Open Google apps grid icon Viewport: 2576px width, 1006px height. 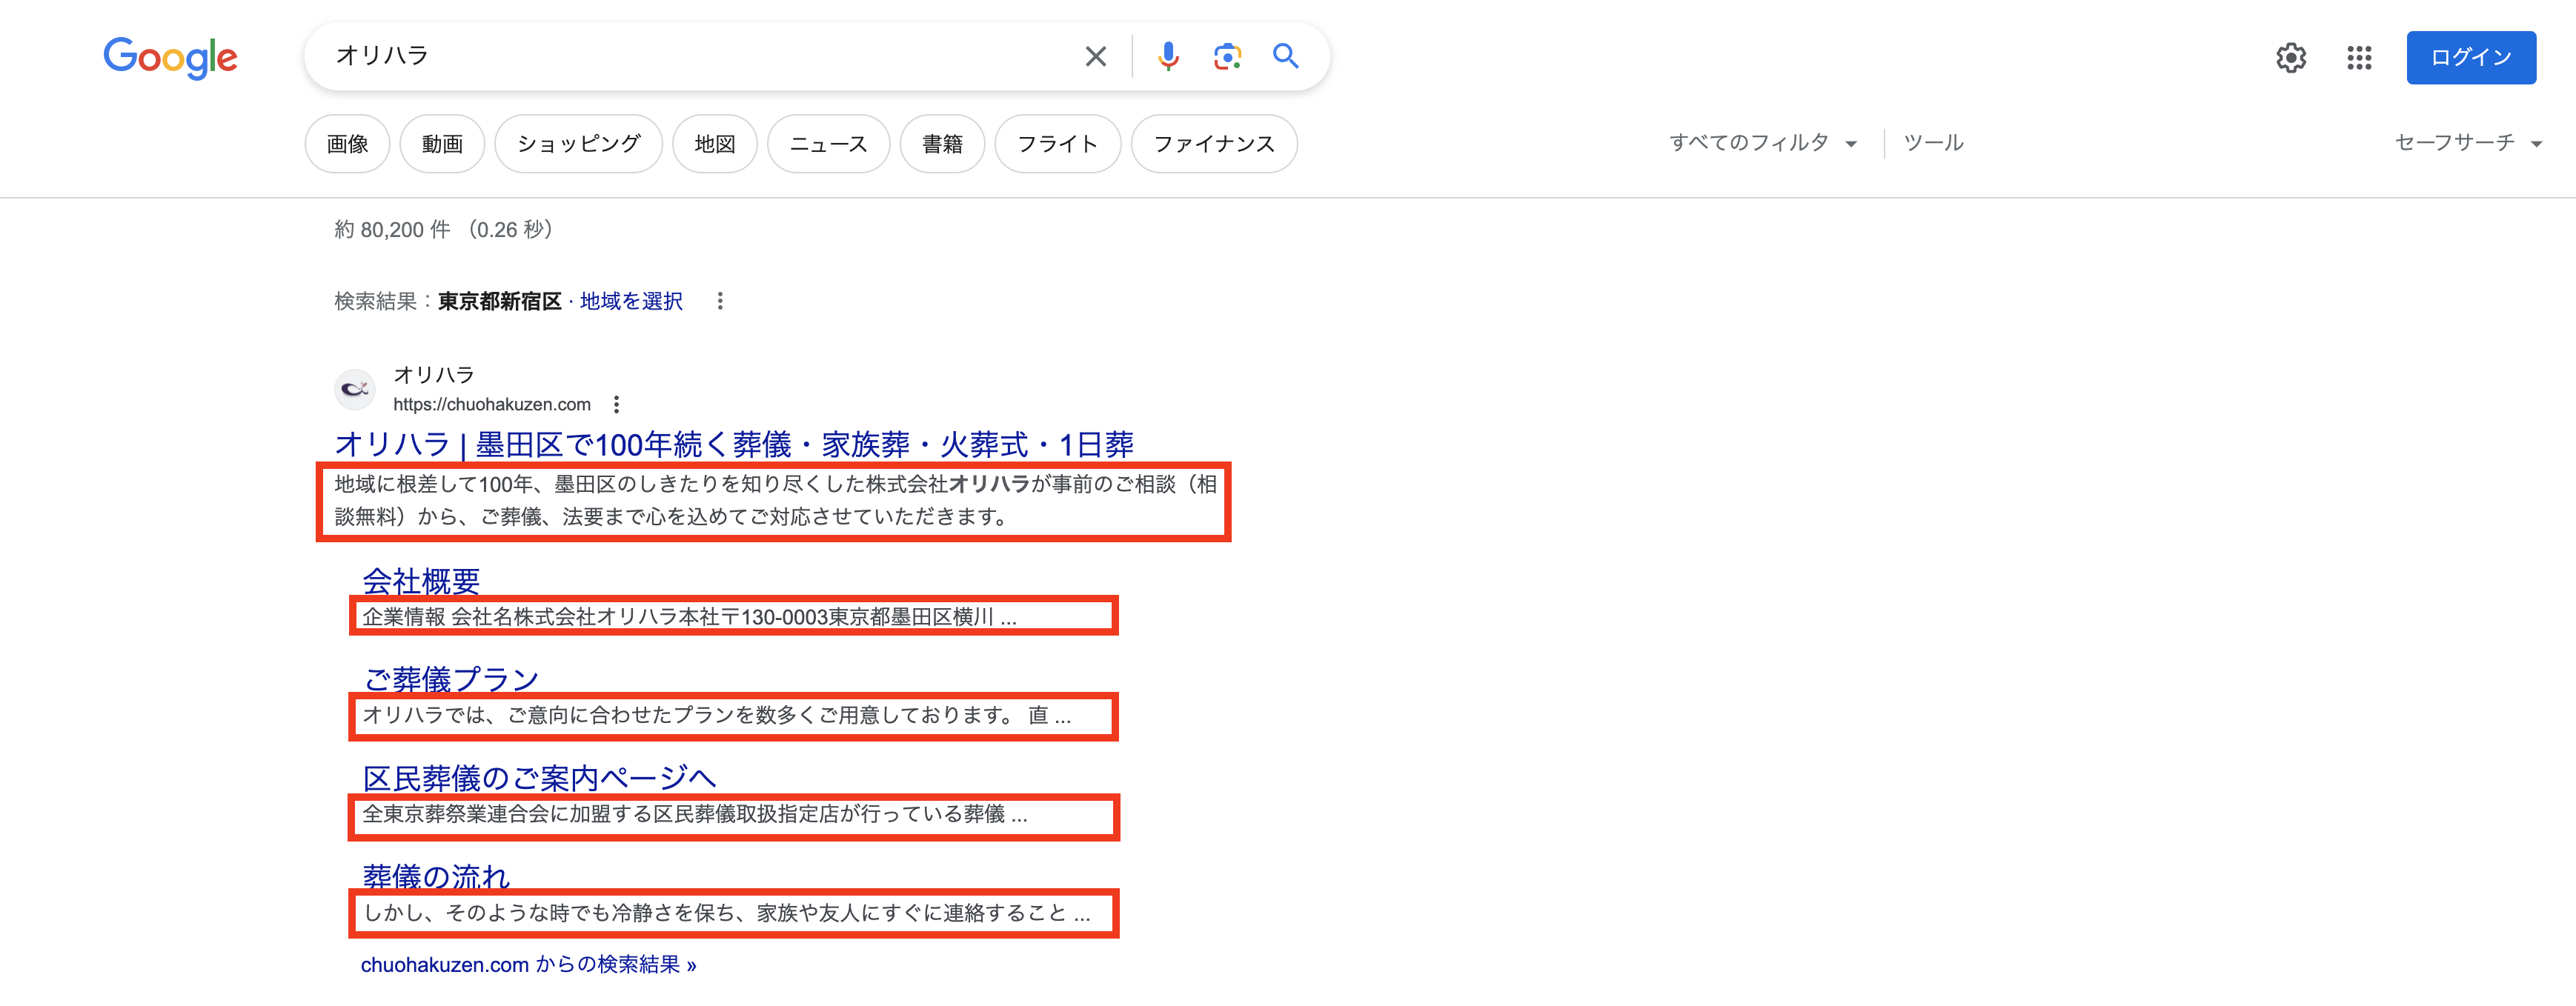click(2359, 58)
